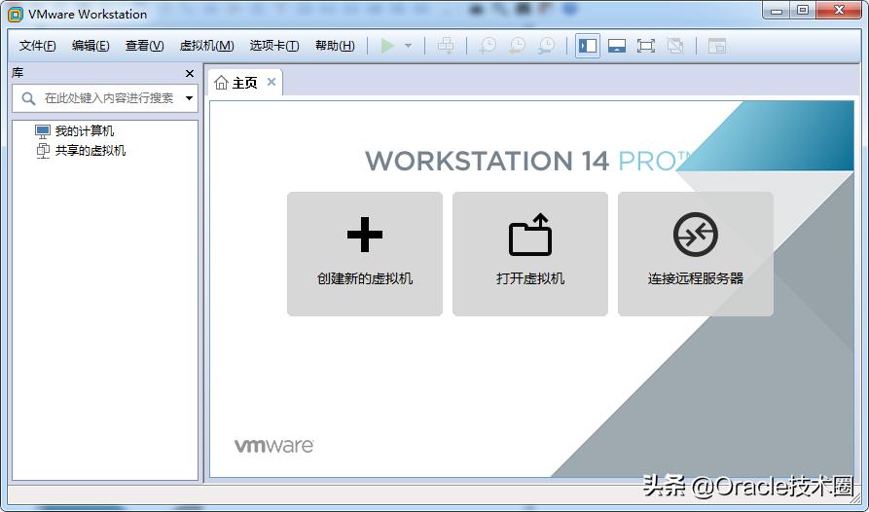The width and height of the screenshot is (869, 512).
Task: Toggle the thumbnail bar view icon
Action: coord(617,46)
